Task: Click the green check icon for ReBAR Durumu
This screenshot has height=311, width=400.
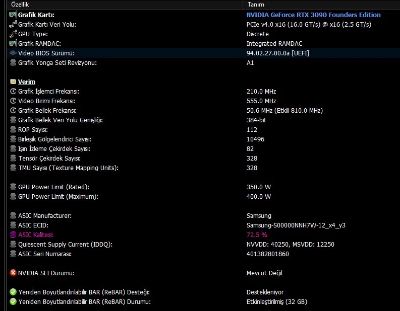Action: coord(13,301)
